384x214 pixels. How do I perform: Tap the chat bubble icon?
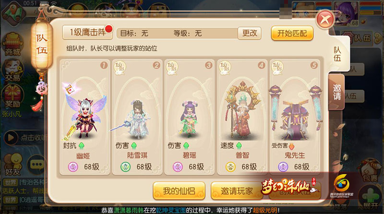point(37,165)
